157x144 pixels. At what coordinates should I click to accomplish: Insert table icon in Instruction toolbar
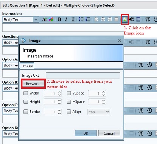tap(138, 19)
